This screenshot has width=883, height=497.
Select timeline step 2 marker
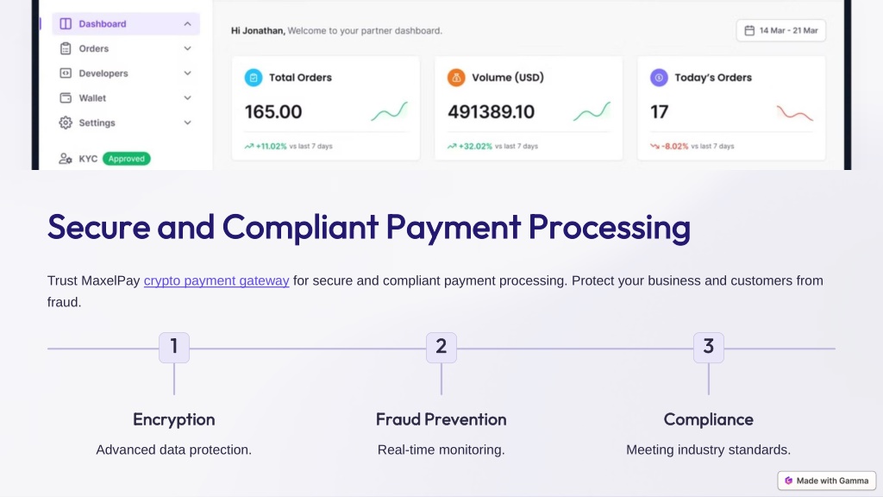pyautogui.click(x=441, y=347)
